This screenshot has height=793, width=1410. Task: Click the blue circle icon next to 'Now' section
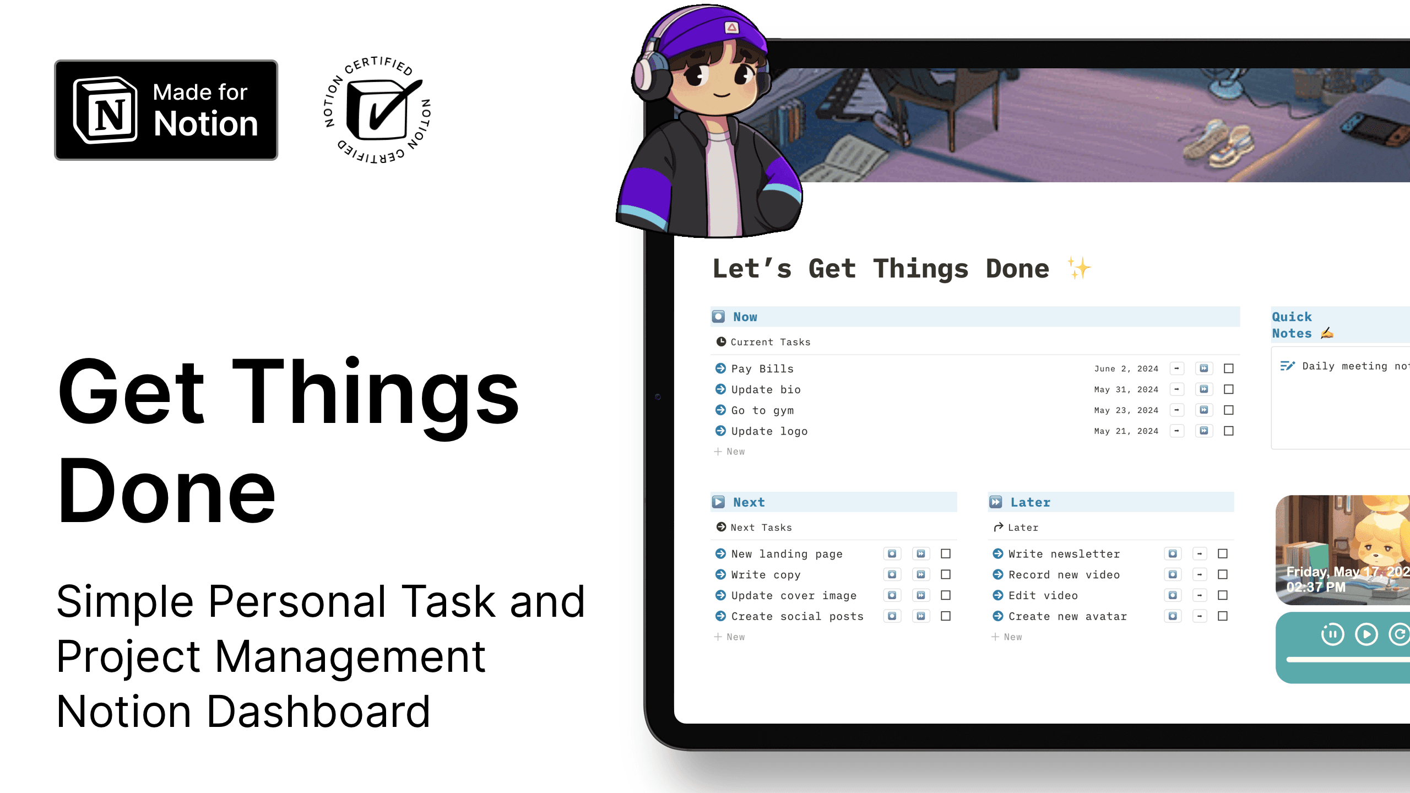pyautogui.click(x=717, y=317)
